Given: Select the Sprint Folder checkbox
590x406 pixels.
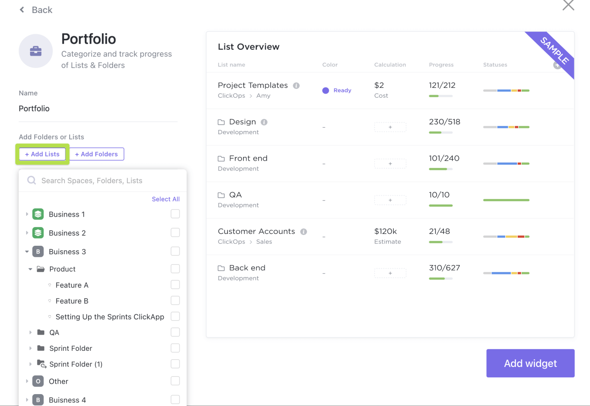Looking at the screenshot, I should coord(175,348).
